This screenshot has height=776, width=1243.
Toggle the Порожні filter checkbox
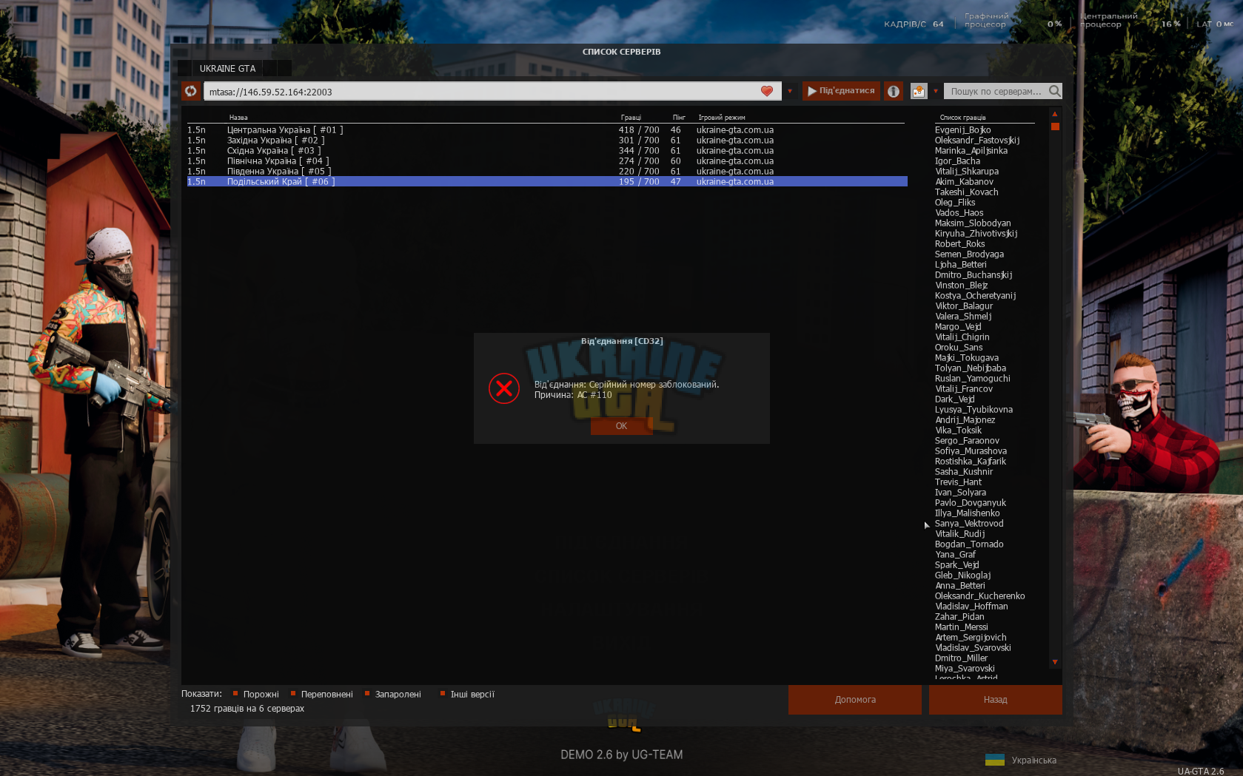click(x=235, y=694)
